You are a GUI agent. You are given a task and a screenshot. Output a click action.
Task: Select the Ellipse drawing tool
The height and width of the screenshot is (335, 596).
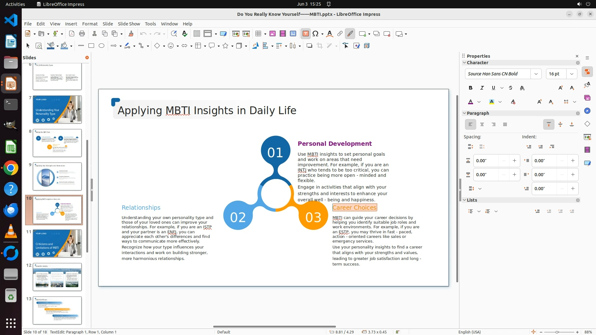click(102, 46)
